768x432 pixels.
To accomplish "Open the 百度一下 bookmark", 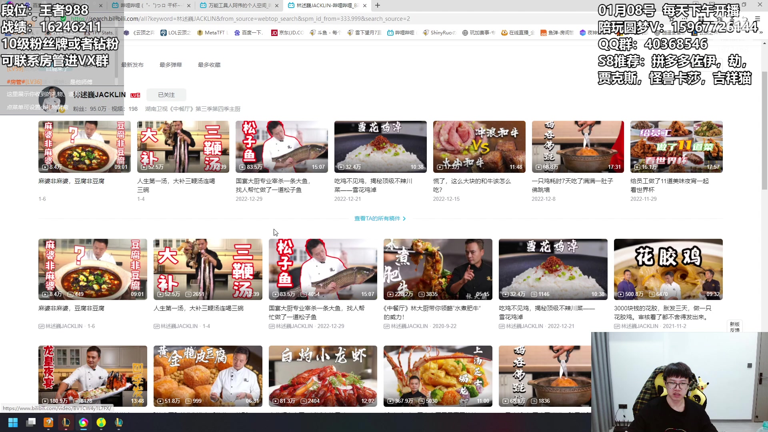I will pos(248,33).
